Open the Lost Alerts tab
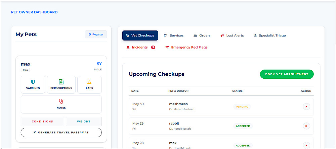336x149 pixels. pyautogui.click(x=232, y=35)
